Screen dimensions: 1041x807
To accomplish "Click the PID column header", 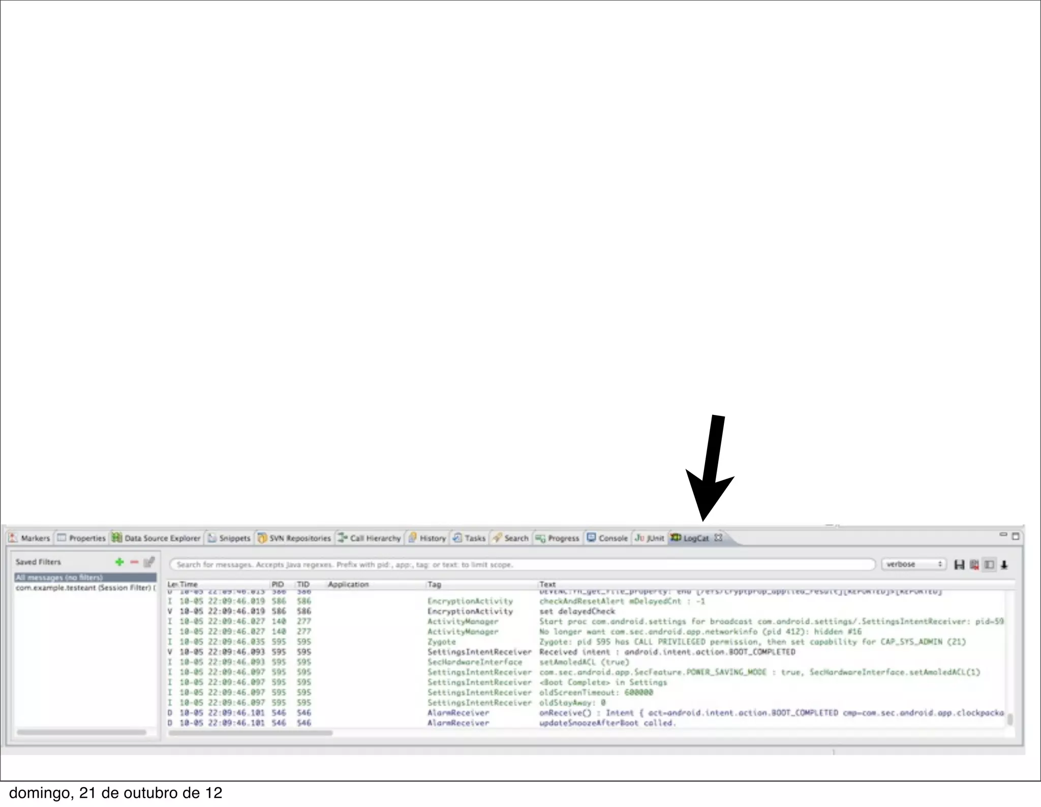I will point(278,584).
